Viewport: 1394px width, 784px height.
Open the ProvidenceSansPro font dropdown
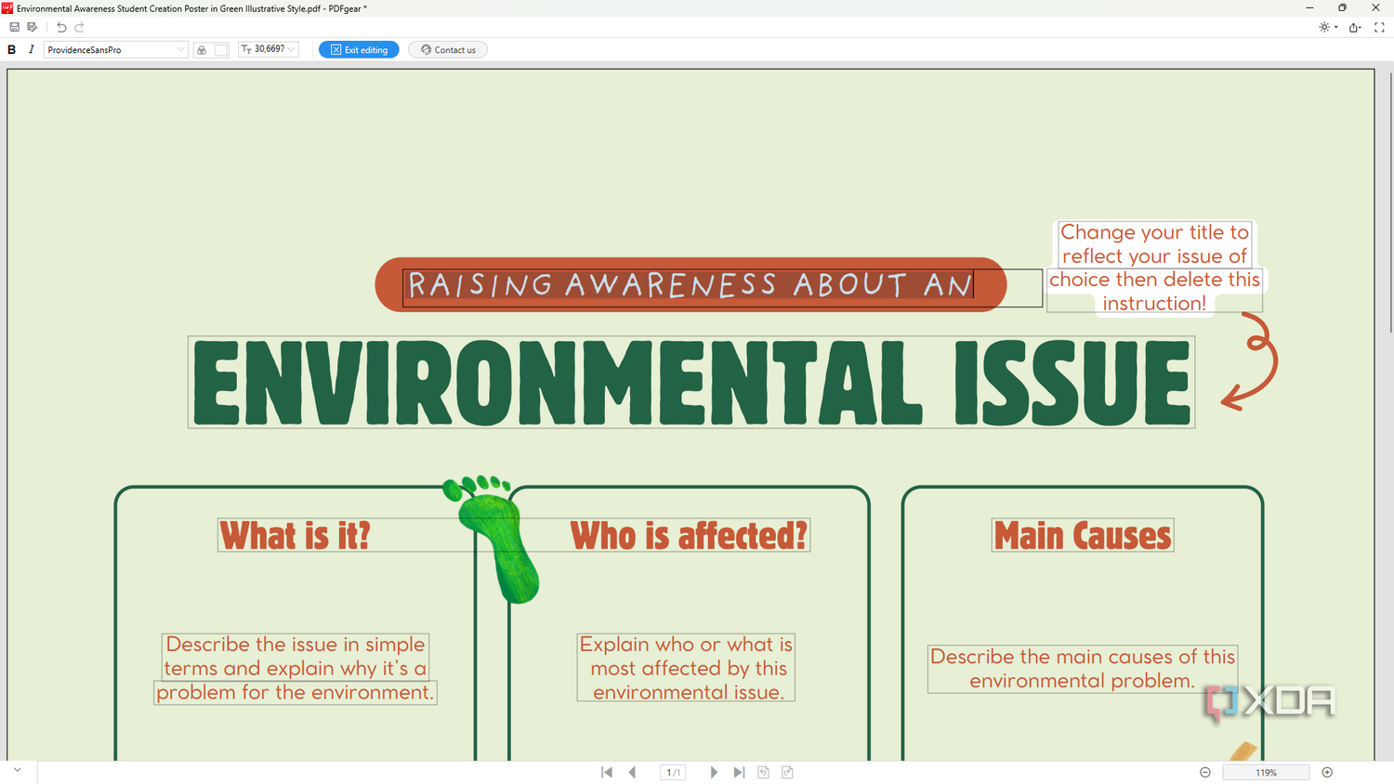click(116, 50)
